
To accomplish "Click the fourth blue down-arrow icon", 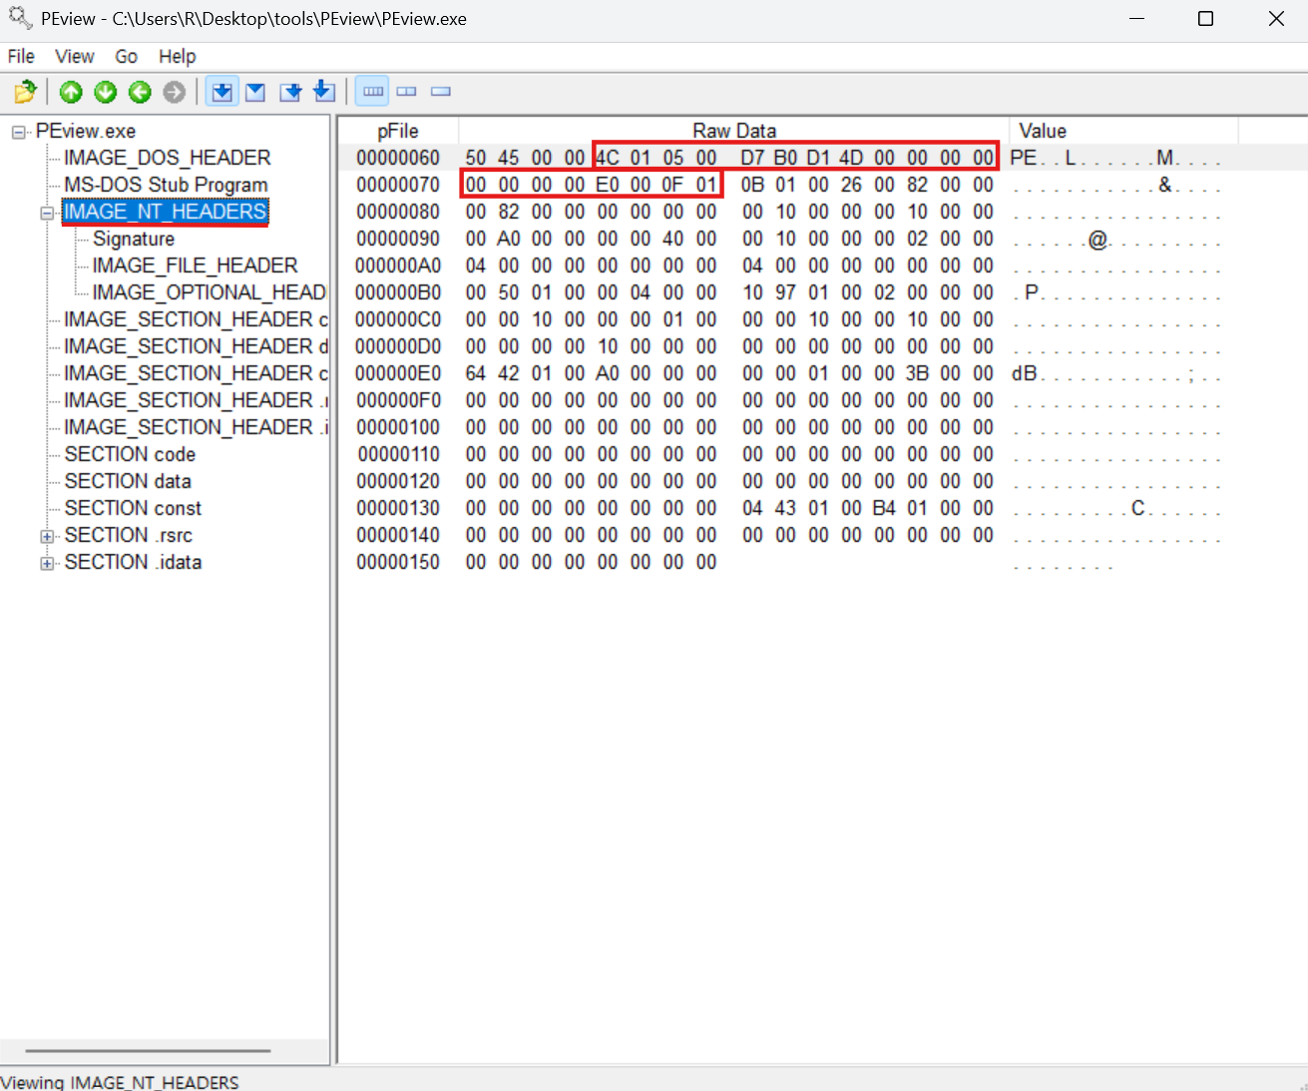I will (324, 92).
